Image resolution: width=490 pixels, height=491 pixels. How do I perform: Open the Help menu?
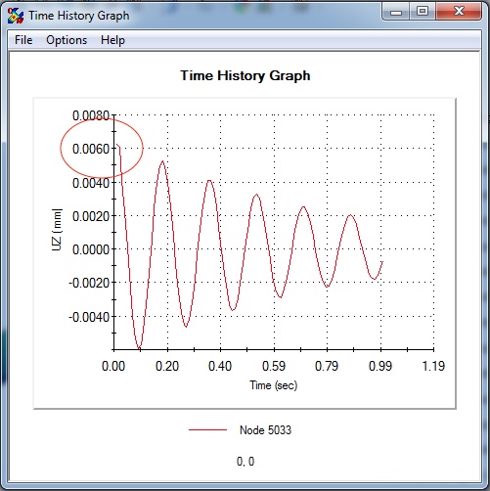coord(112,40)
